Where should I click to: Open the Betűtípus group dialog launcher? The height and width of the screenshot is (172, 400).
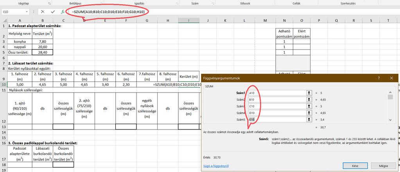click(102, 4)
